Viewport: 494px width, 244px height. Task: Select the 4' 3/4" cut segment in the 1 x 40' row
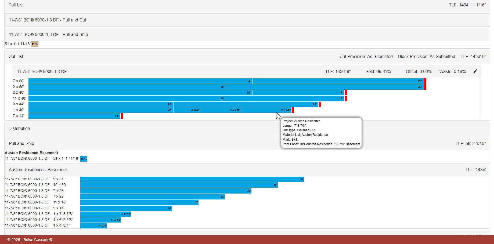[187, 110]
